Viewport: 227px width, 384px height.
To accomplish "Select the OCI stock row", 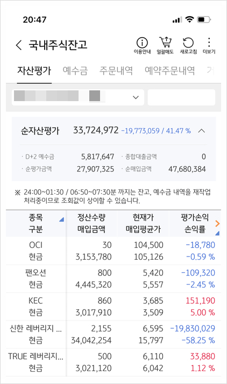I will pos(113,251).
